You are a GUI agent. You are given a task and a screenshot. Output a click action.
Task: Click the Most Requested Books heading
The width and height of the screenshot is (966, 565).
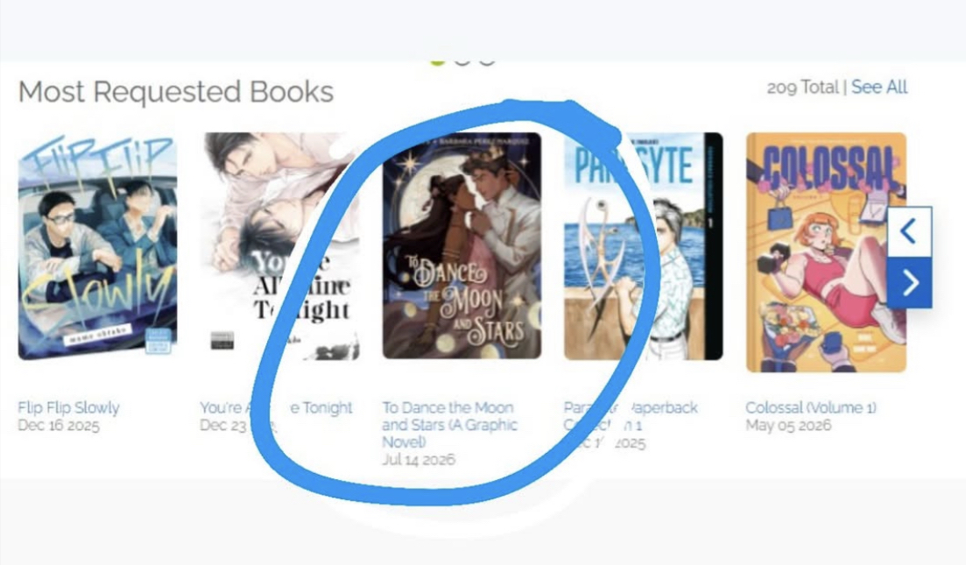click(176, 92)
